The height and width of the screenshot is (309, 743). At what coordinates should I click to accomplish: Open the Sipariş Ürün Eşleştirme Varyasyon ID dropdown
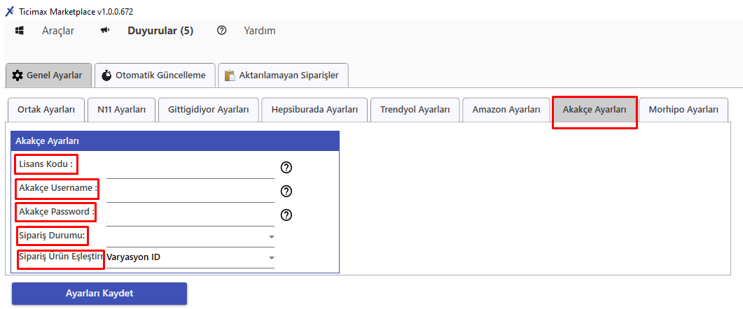[x=190, y=257]
